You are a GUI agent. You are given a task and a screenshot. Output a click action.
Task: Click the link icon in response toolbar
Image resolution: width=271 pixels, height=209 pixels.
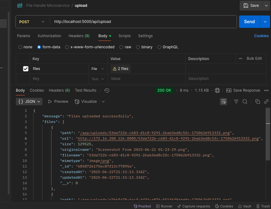pos(266,102)
